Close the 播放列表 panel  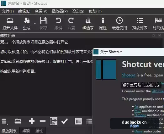(x=160, y=35)
